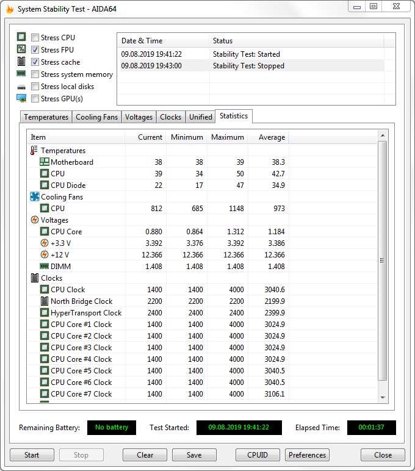The width and height of the screenshot is (415, 471).
Task: Click the Status column header in log
Action: [x=297, y=40]
